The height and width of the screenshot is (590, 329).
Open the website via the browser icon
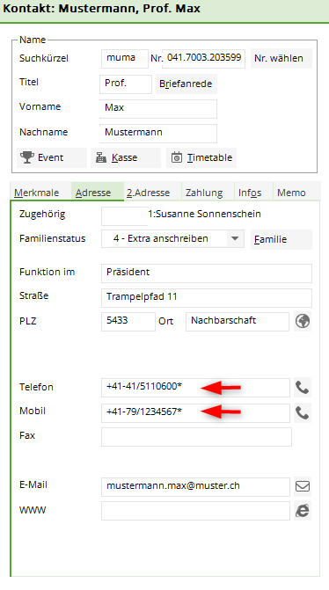click(303, 511)
